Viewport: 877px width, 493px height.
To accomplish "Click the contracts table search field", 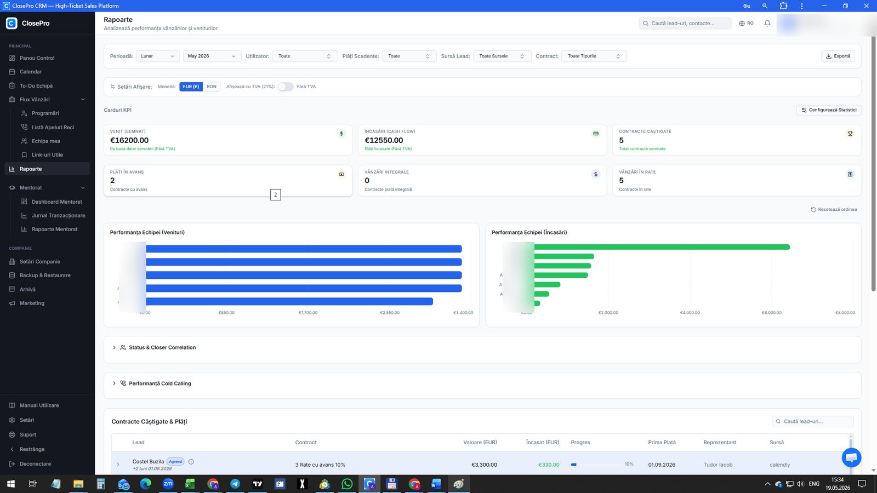I will pos(813,421).
